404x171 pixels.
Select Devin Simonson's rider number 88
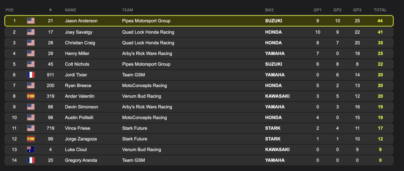click(50, 107)
